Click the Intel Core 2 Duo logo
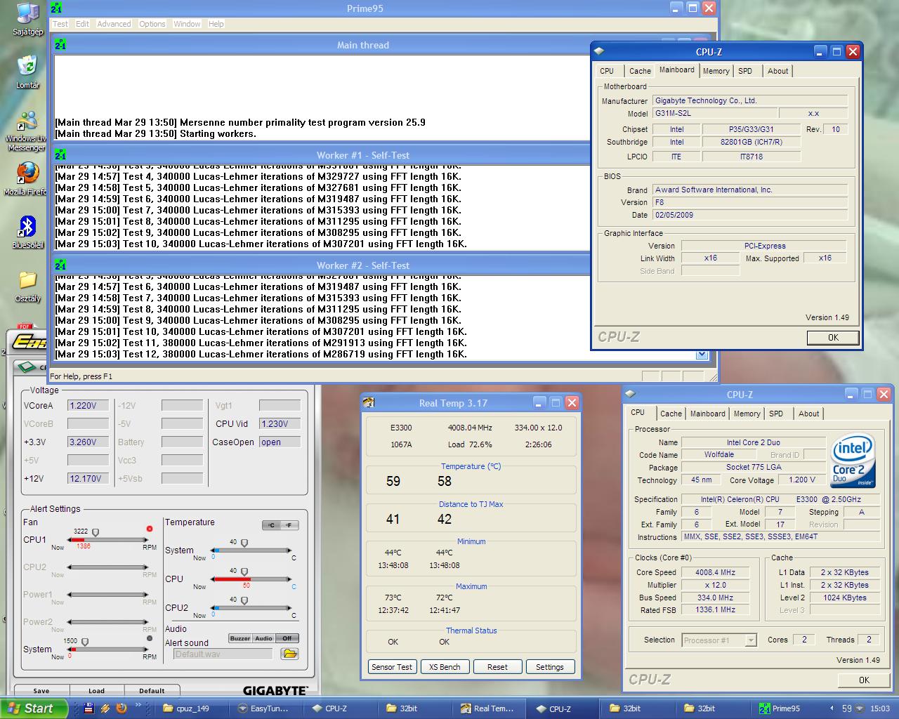The image size is (899, 719). (x=853, y=461)
